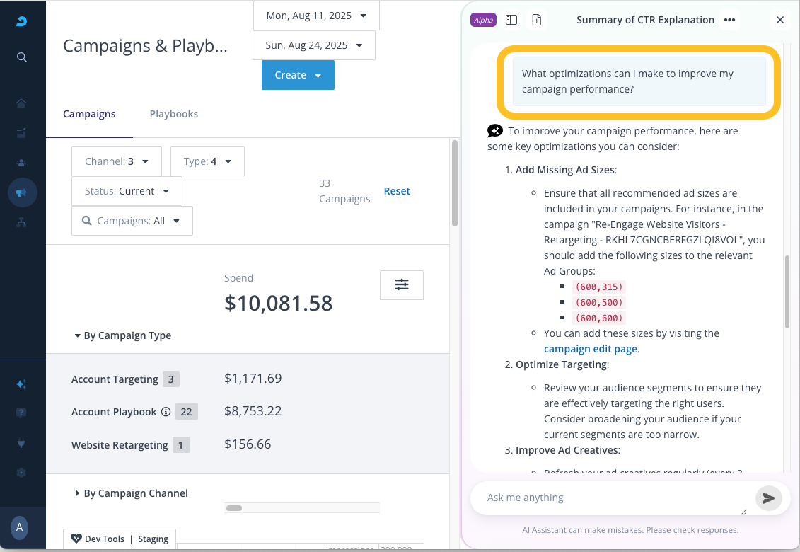Click the home icon in sidebar
Viewport: 800px width, 552px height.
pos(22,103)
